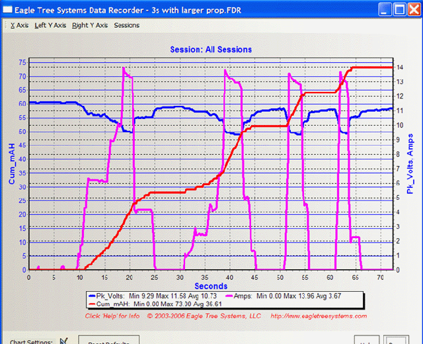Select the "Session: All Sessions" chart title

[x=211, y=50]
